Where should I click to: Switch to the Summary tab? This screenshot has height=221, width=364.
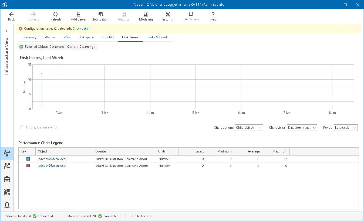point(30,37)
